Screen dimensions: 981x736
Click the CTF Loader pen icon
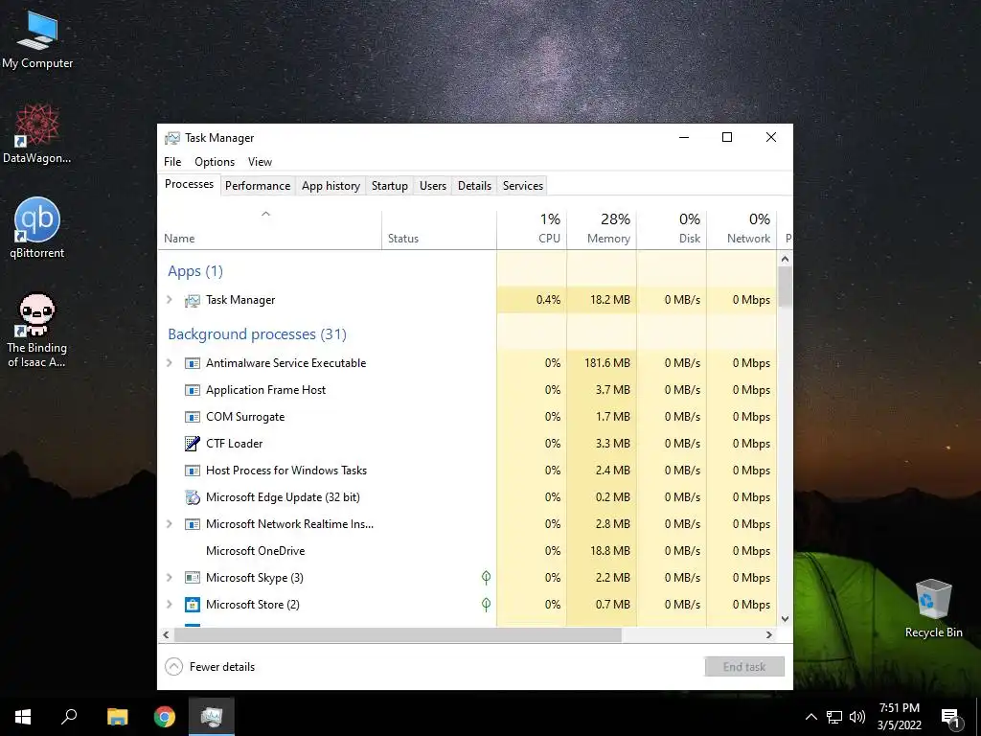pos(192,444)
